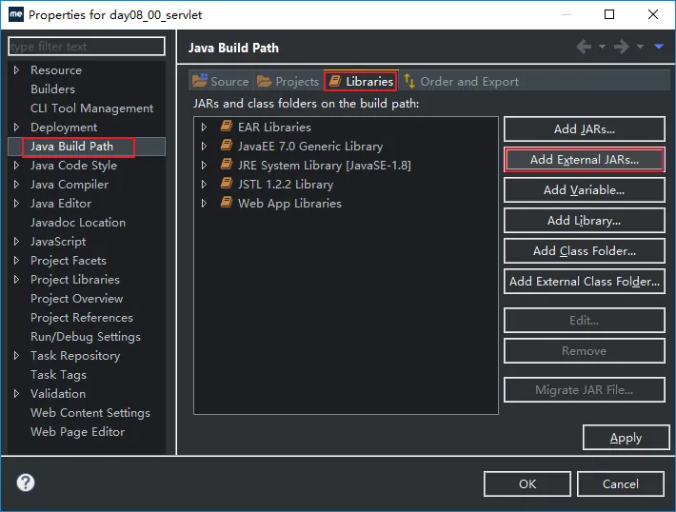Click the EAR Libraries jar icon
This screenshot has height=512, width=676.
pos(227,127)
